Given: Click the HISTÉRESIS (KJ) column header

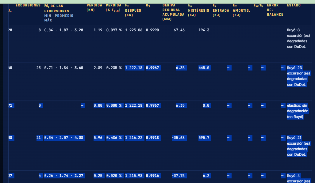Looking at the screenshot, I should click(198, 10).
